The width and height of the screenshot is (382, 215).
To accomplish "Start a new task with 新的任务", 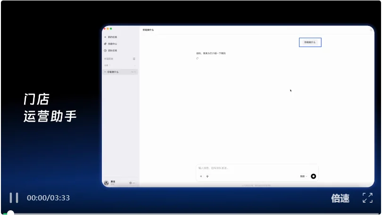I will tap(113, 37).
